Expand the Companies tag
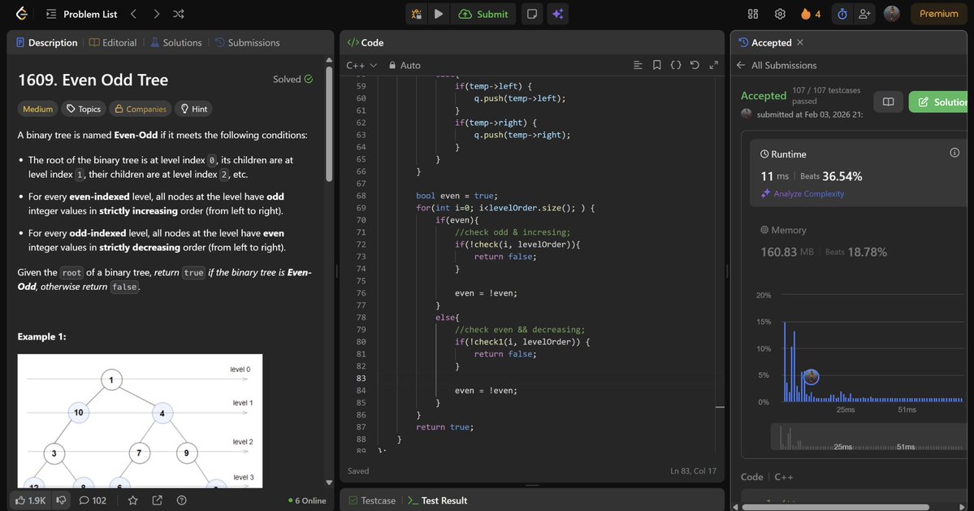The height and width of the screenshot is (511, 974). (x=141, y=109)
